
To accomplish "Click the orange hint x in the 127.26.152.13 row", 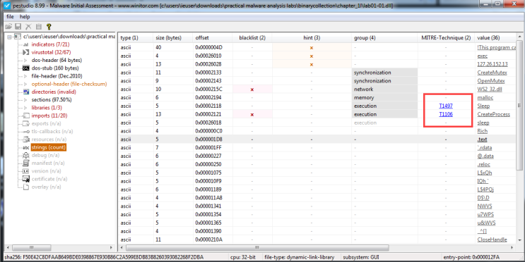I will click(312, 64).
